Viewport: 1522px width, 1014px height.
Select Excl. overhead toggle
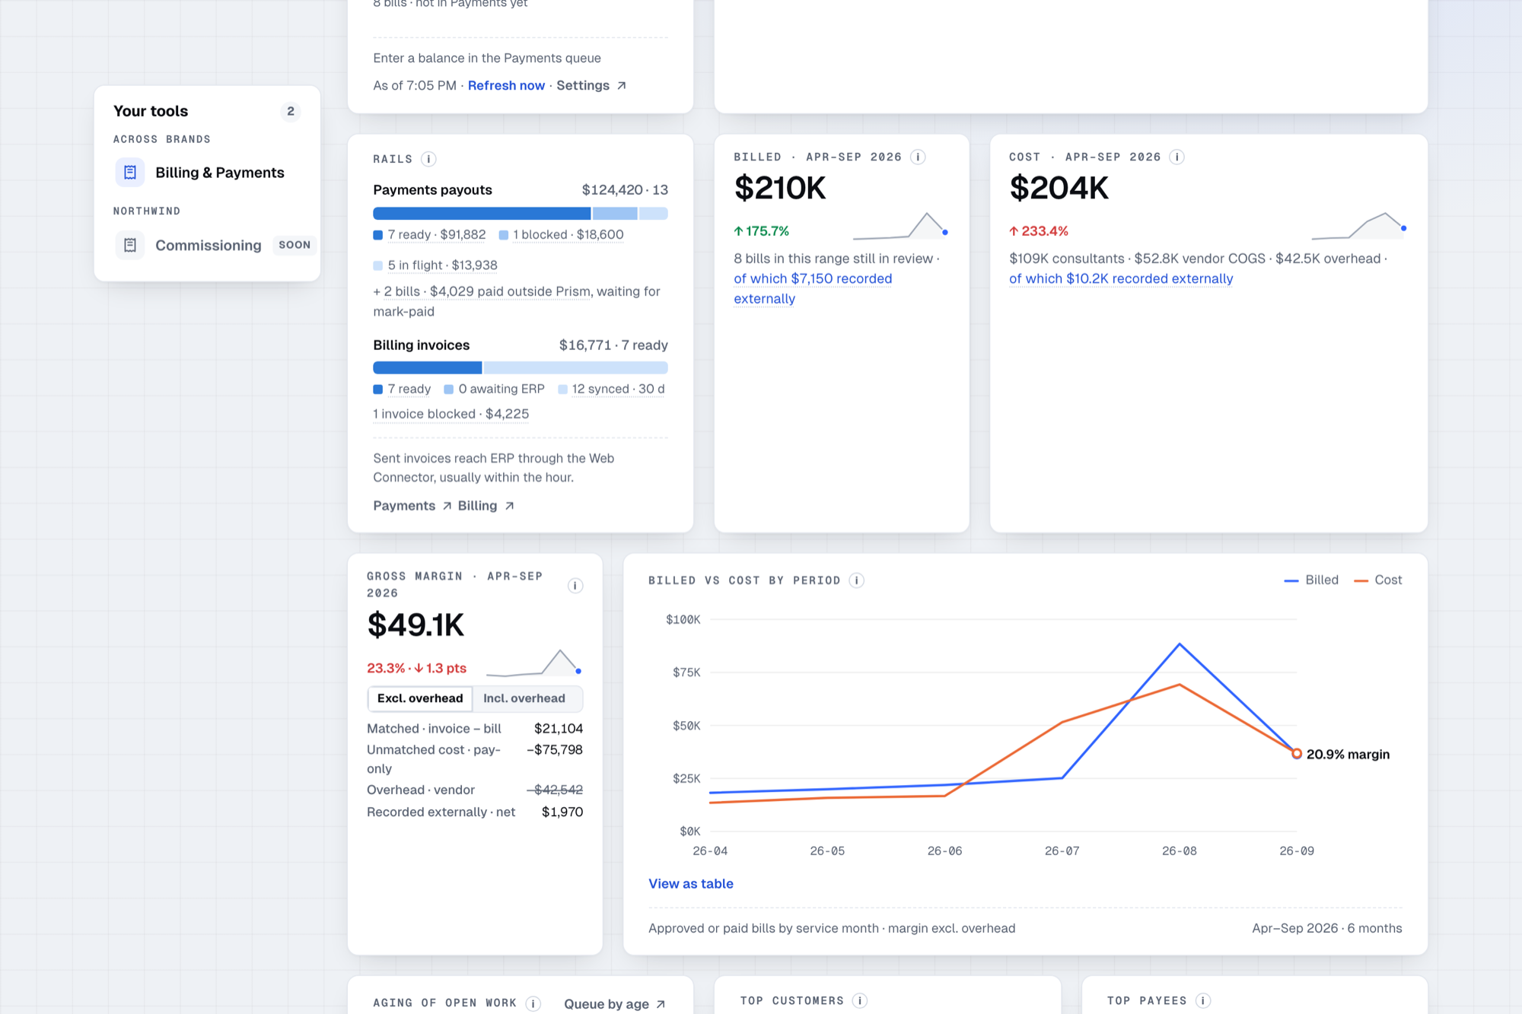click(420, 698)
